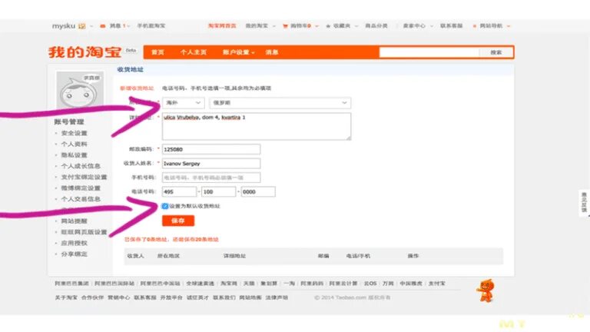Viewport: 590px width, 332px height.
Task: Open 联系我们 footer link
Action: tap(224, 297)
